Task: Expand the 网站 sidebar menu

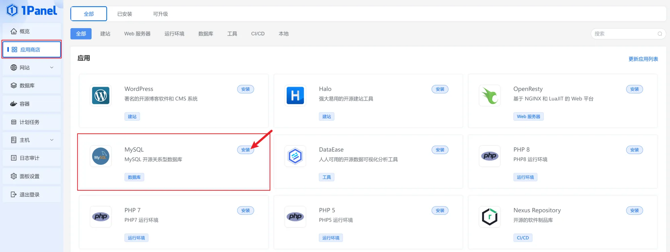Action: 32,68
